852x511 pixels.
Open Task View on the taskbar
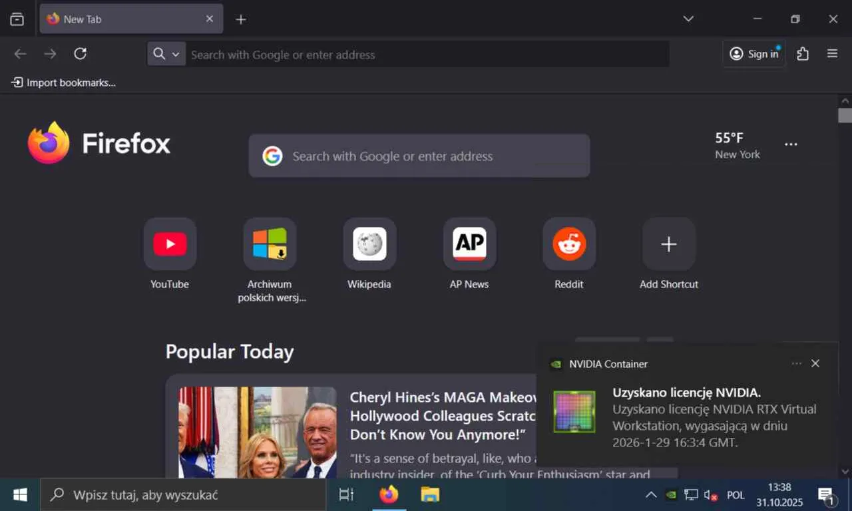[x=347, y=495]
